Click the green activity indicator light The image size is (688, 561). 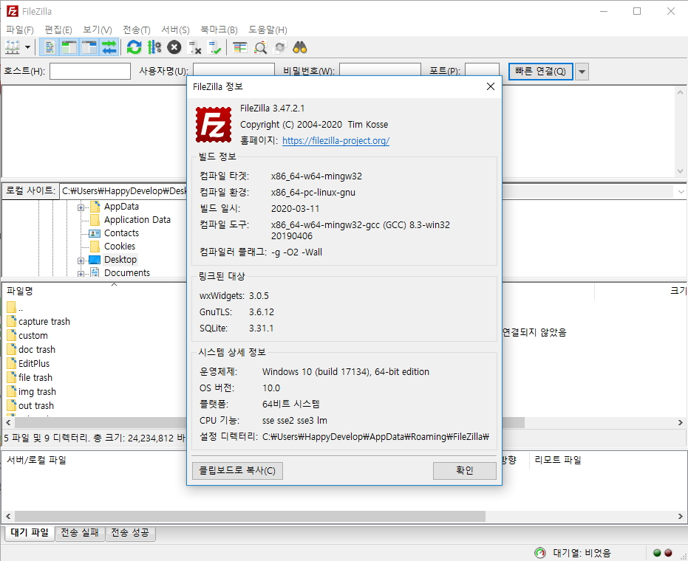pyautogui.click(x=657, y=553)
